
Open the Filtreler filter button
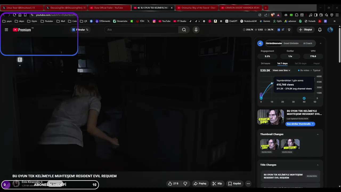point(80,30)
